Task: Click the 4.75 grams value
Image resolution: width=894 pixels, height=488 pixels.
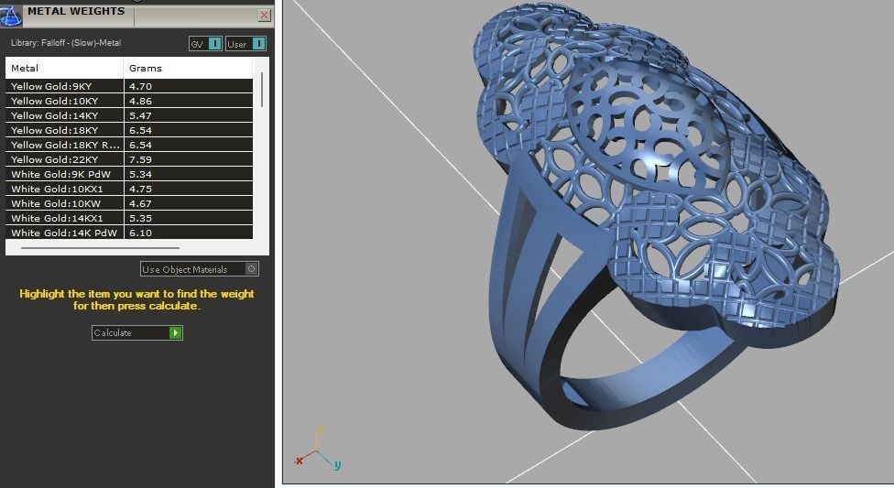Action: tap(140, 190)
